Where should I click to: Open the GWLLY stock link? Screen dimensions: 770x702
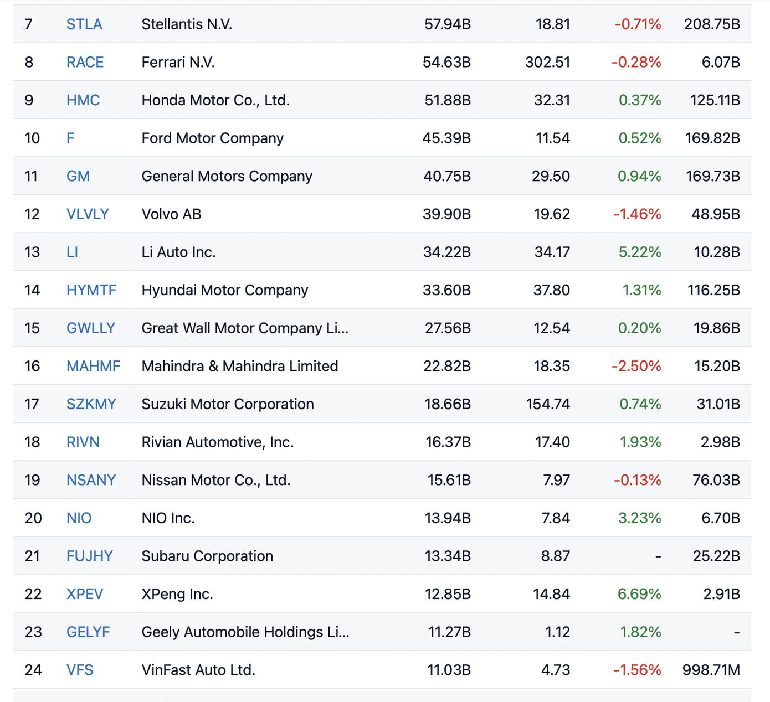pyautogui.click(x=91, y=328)
